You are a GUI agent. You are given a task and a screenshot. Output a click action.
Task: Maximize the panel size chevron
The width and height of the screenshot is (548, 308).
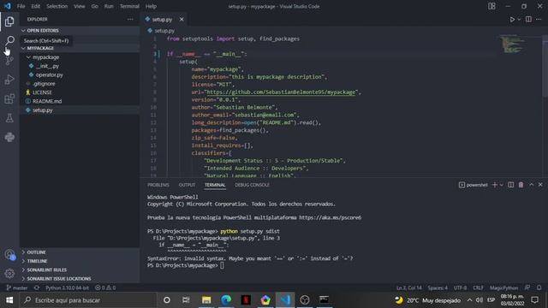pos(531,185)
